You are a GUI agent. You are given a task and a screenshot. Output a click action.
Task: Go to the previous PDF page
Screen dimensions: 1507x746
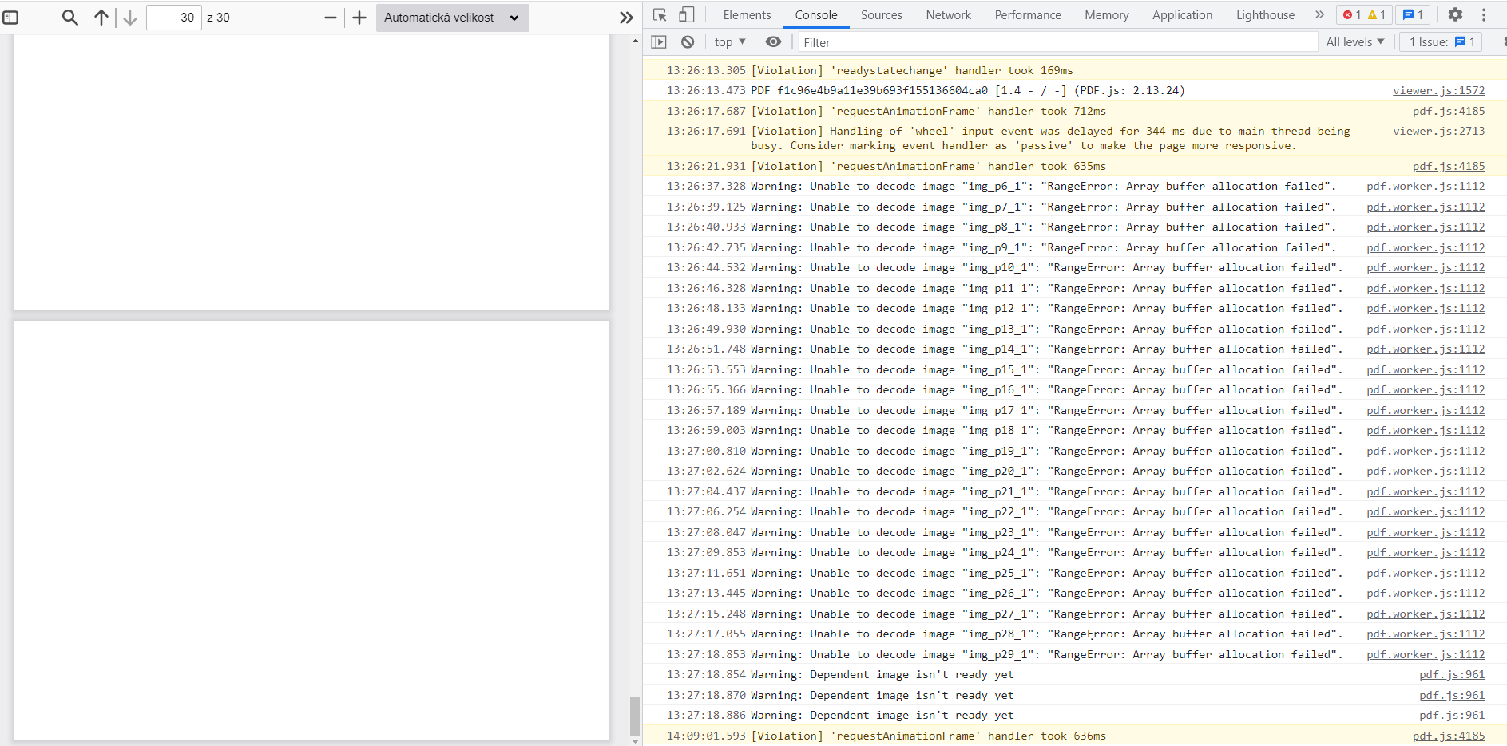pyautogui.click(x=100, y=17)
